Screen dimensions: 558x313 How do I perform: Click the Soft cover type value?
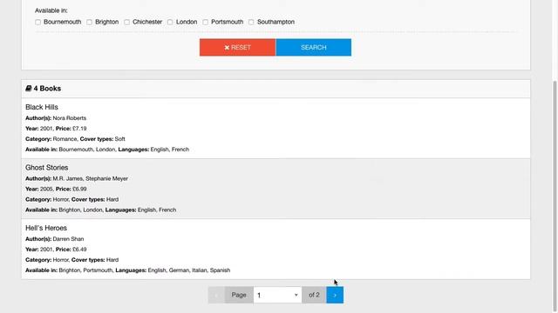pyautogui.click(x=120, y=139)
